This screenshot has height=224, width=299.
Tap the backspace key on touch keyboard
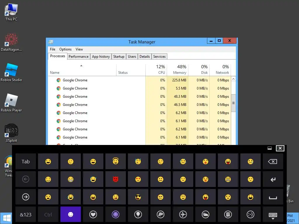tap(273, 161)
